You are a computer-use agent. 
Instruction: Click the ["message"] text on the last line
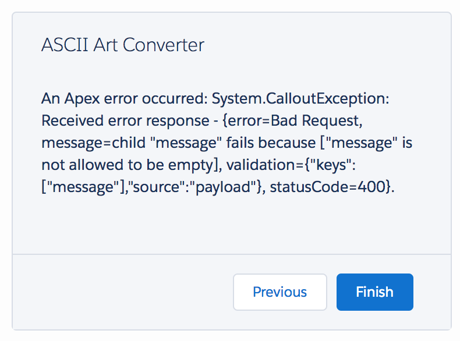pyautogui.click(x=77, y=187)
